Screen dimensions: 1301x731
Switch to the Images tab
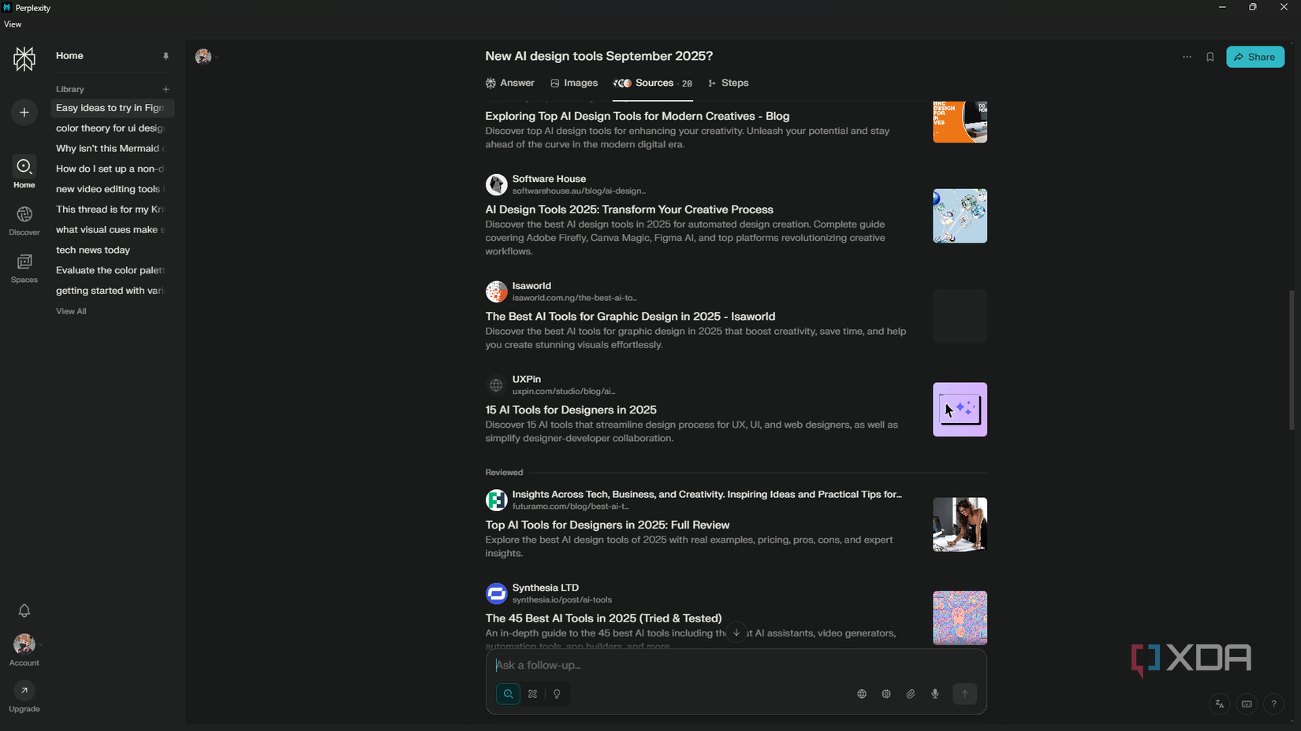coord(574,83)
